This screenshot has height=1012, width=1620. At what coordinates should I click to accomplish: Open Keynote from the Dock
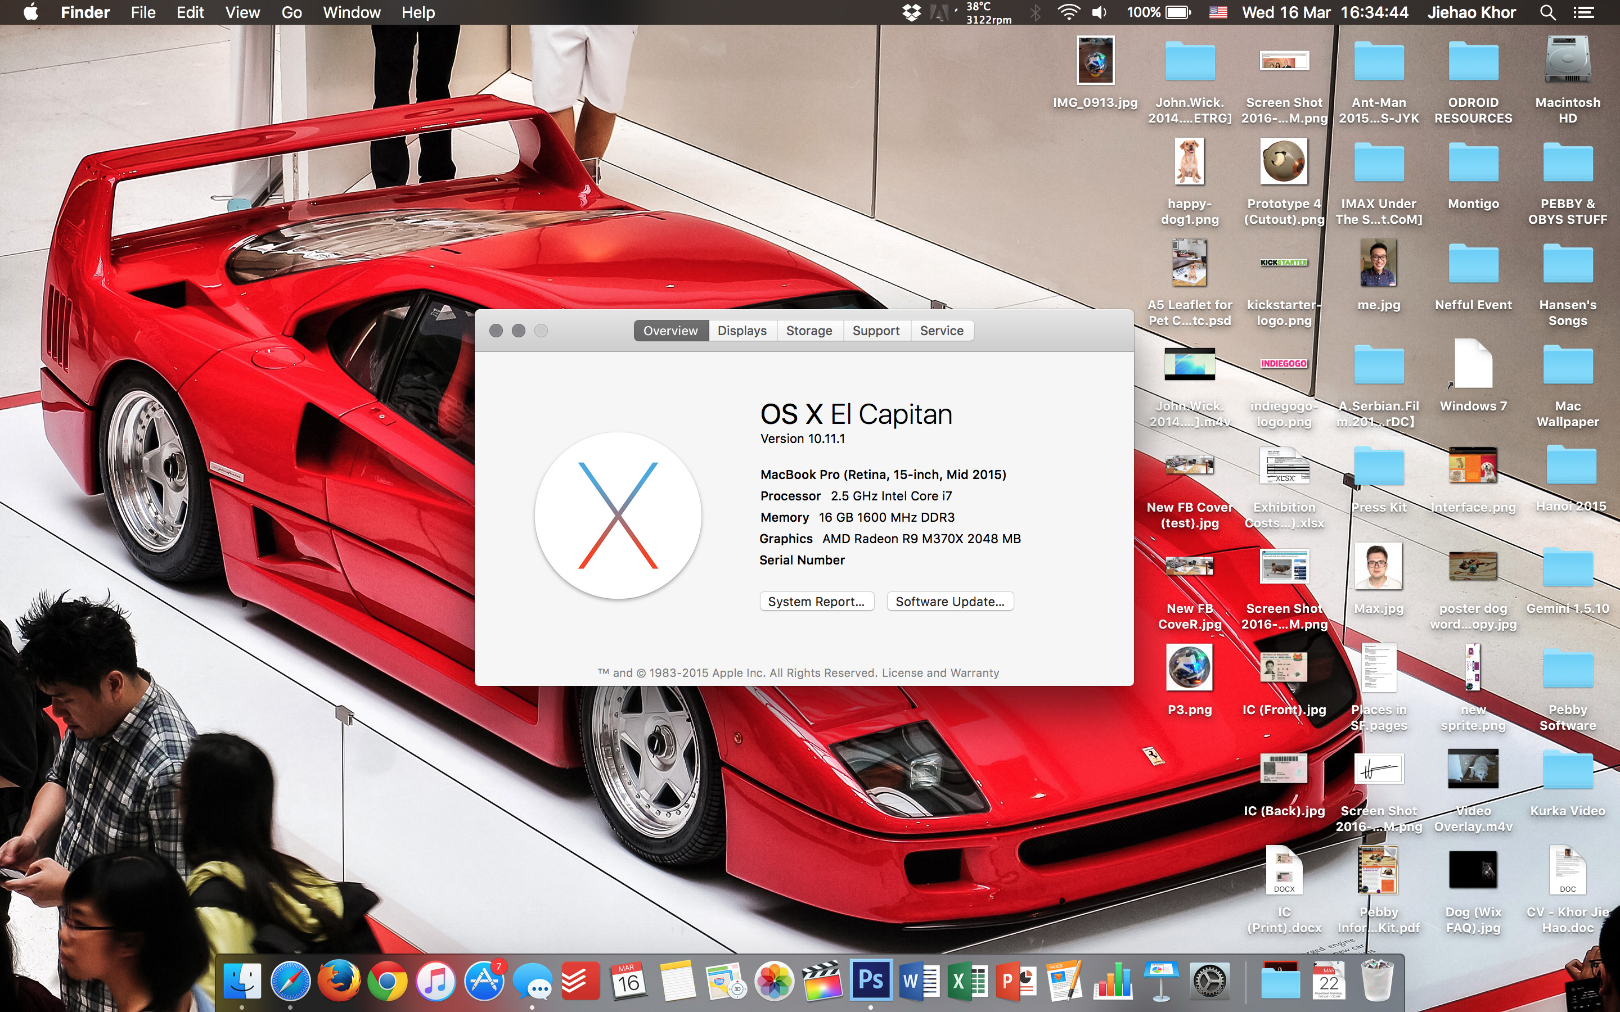(x=1162, y=982)
